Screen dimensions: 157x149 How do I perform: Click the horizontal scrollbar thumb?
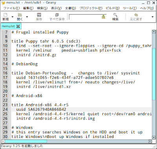pyautogui.click(x=26, y=142)
